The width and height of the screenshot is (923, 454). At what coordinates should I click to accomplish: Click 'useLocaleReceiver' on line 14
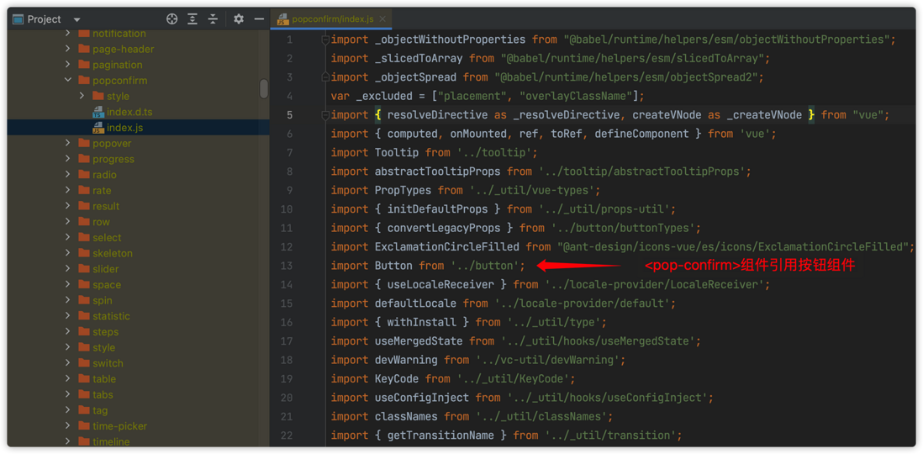(440, 284)
